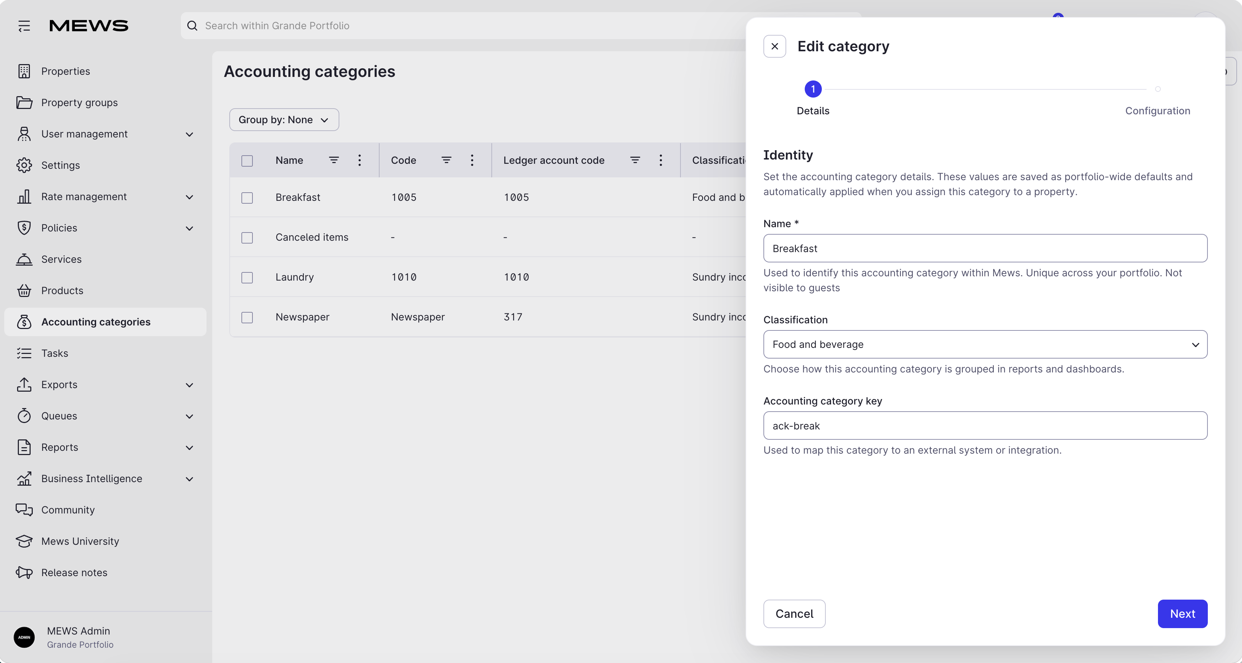1242x663 pixels.
Task: Expand Queues chevron
Action: (x=189, y=417)
